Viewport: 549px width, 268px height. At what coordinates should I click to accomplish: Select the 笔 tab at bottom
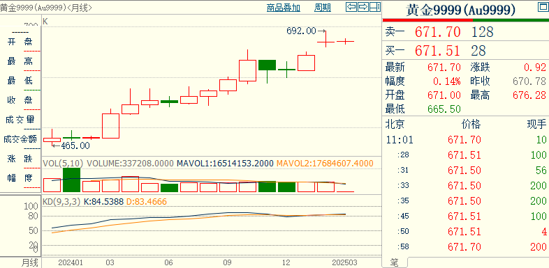[394, 262]
